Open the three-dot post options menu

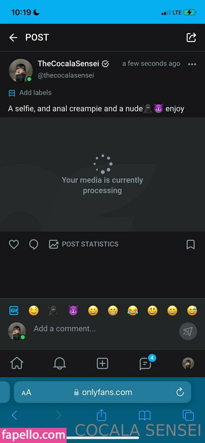tap(192, 64)
